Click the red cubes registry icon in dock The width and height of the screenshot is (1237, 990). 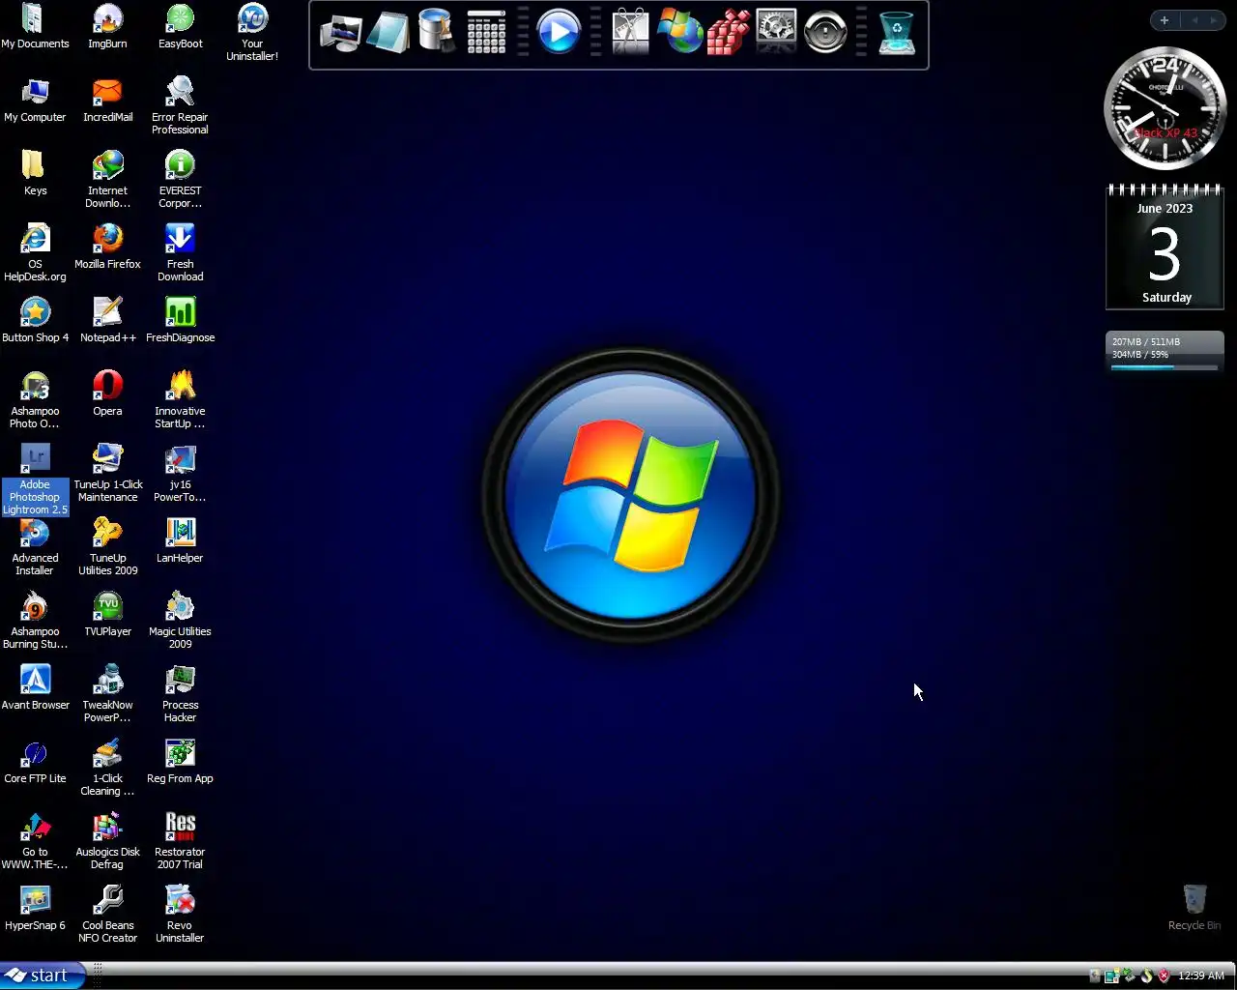click(728, 33)
